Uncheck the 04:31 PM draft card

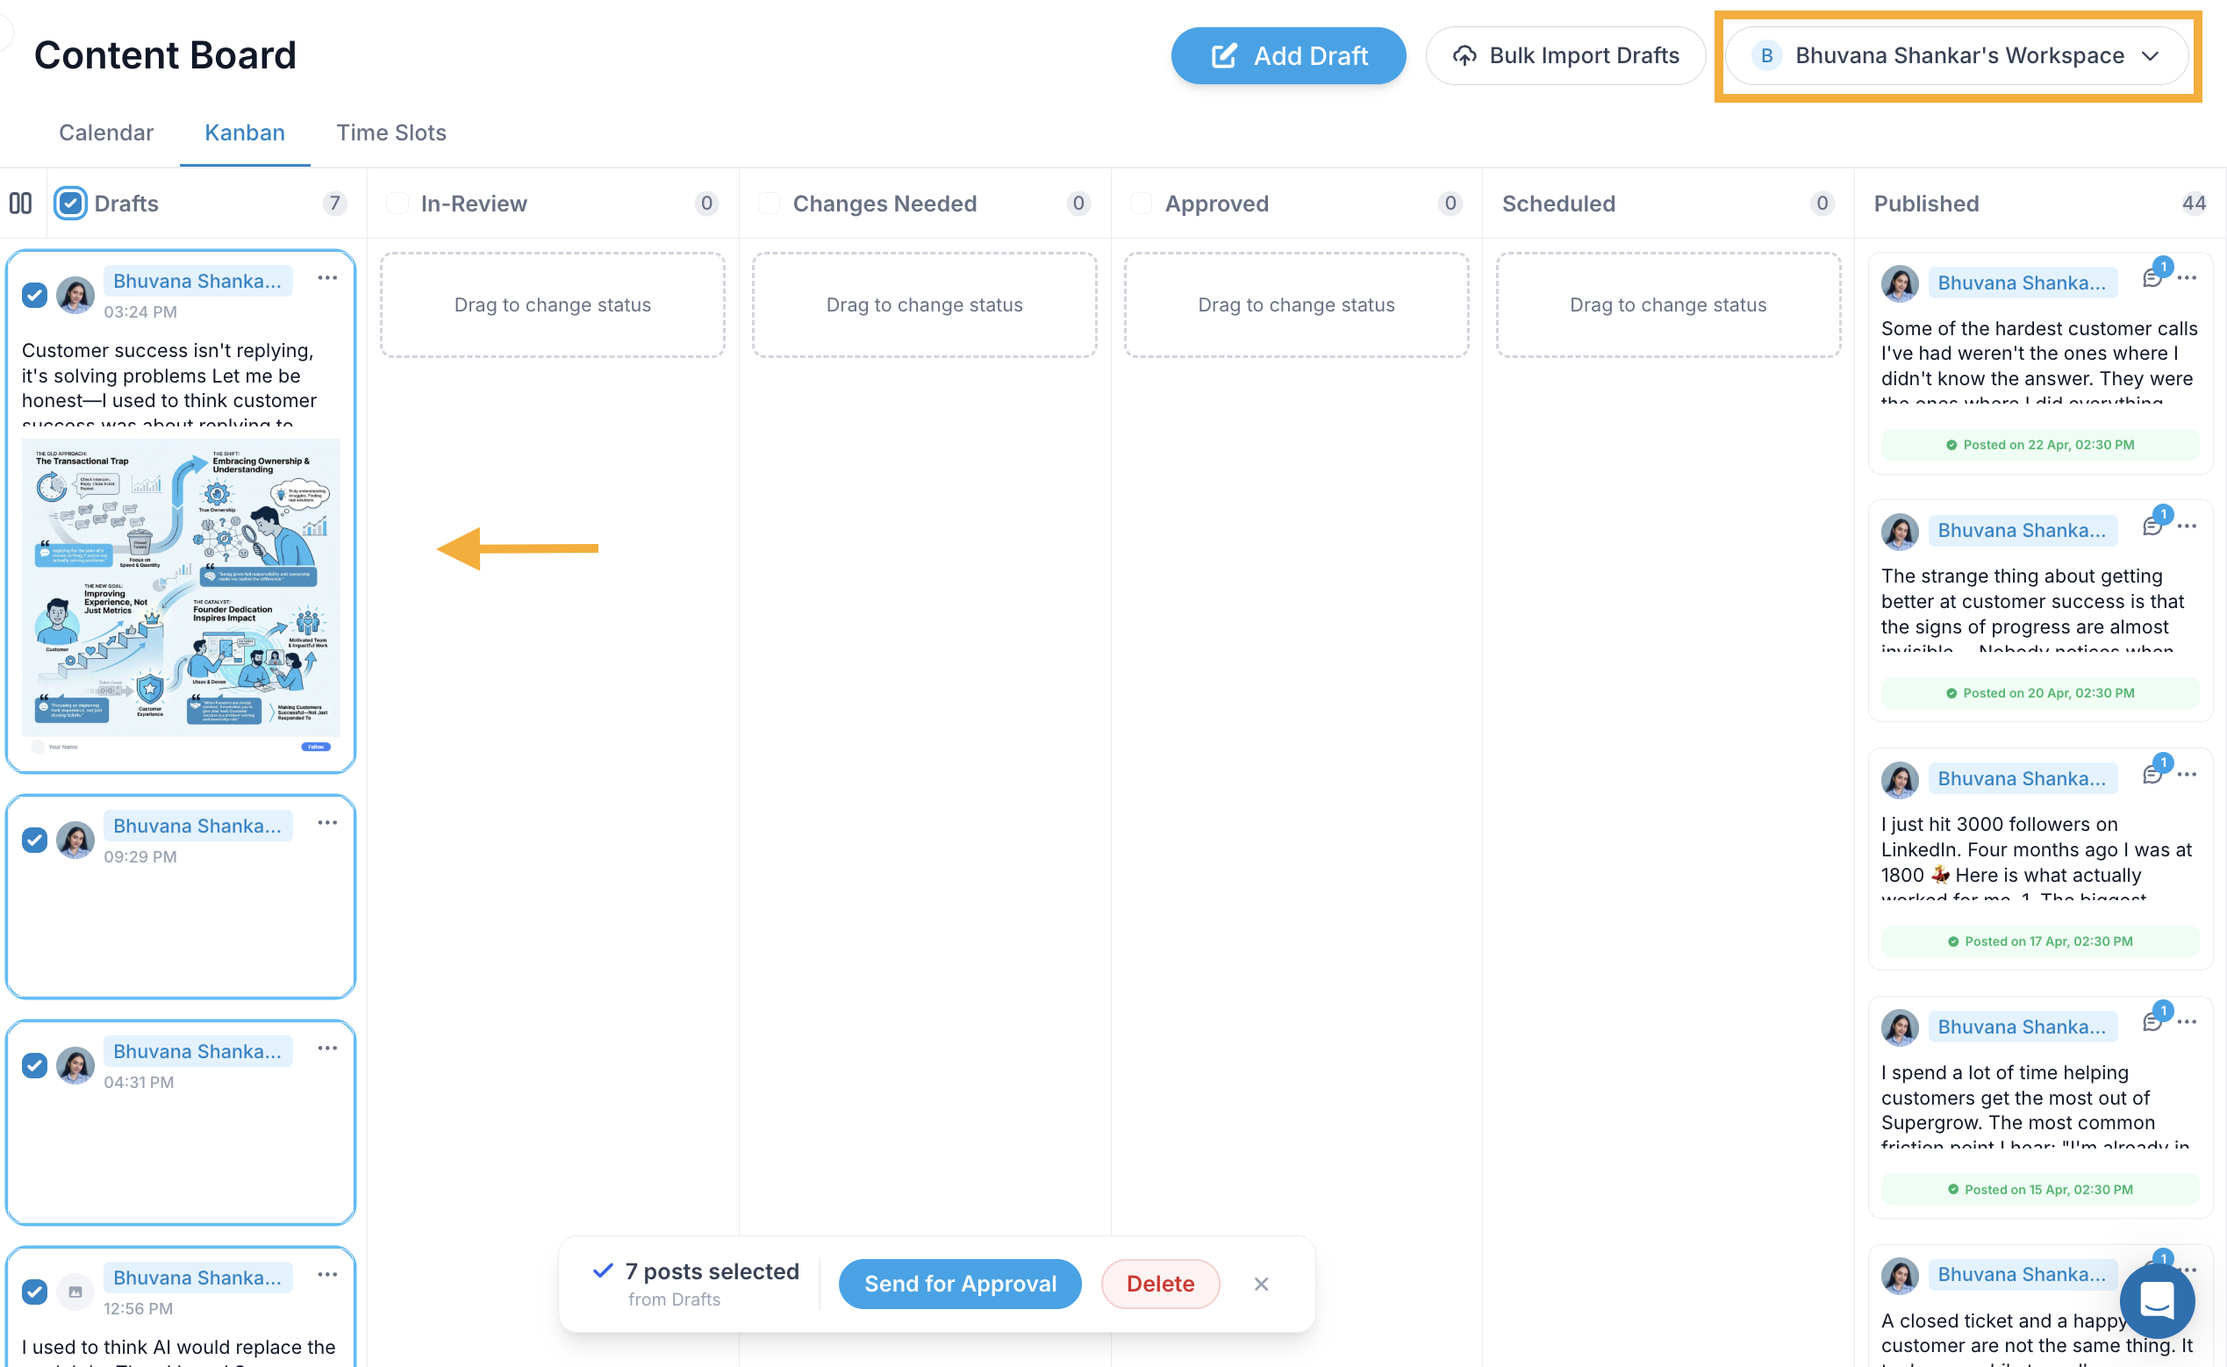coord(34,1066)
